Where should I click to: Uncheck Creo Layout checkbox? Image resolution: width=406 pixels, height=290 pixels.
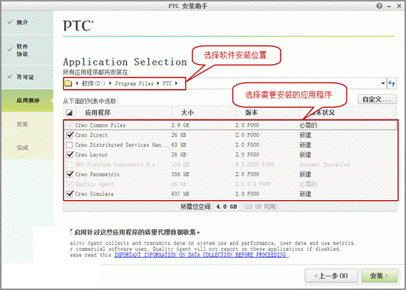[70, 155]
